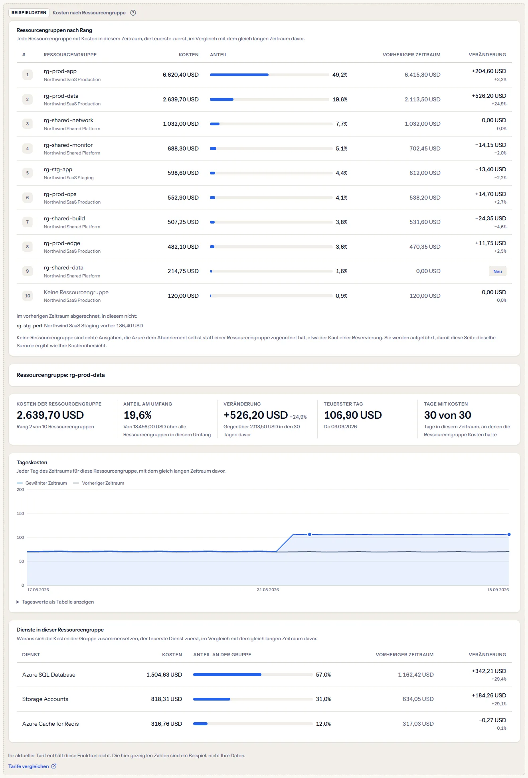
Task: Click the rg-shared-data row name
Action: 64,268
